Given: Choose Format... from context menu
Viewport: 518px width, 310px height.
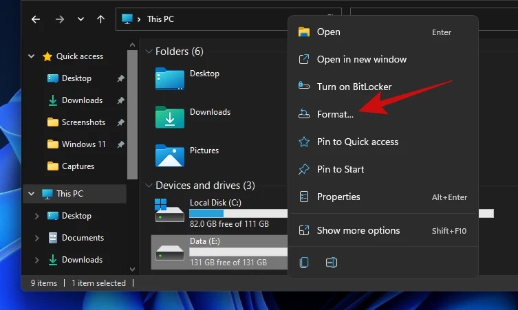Looking at the screenshot, I should point(383,114).
